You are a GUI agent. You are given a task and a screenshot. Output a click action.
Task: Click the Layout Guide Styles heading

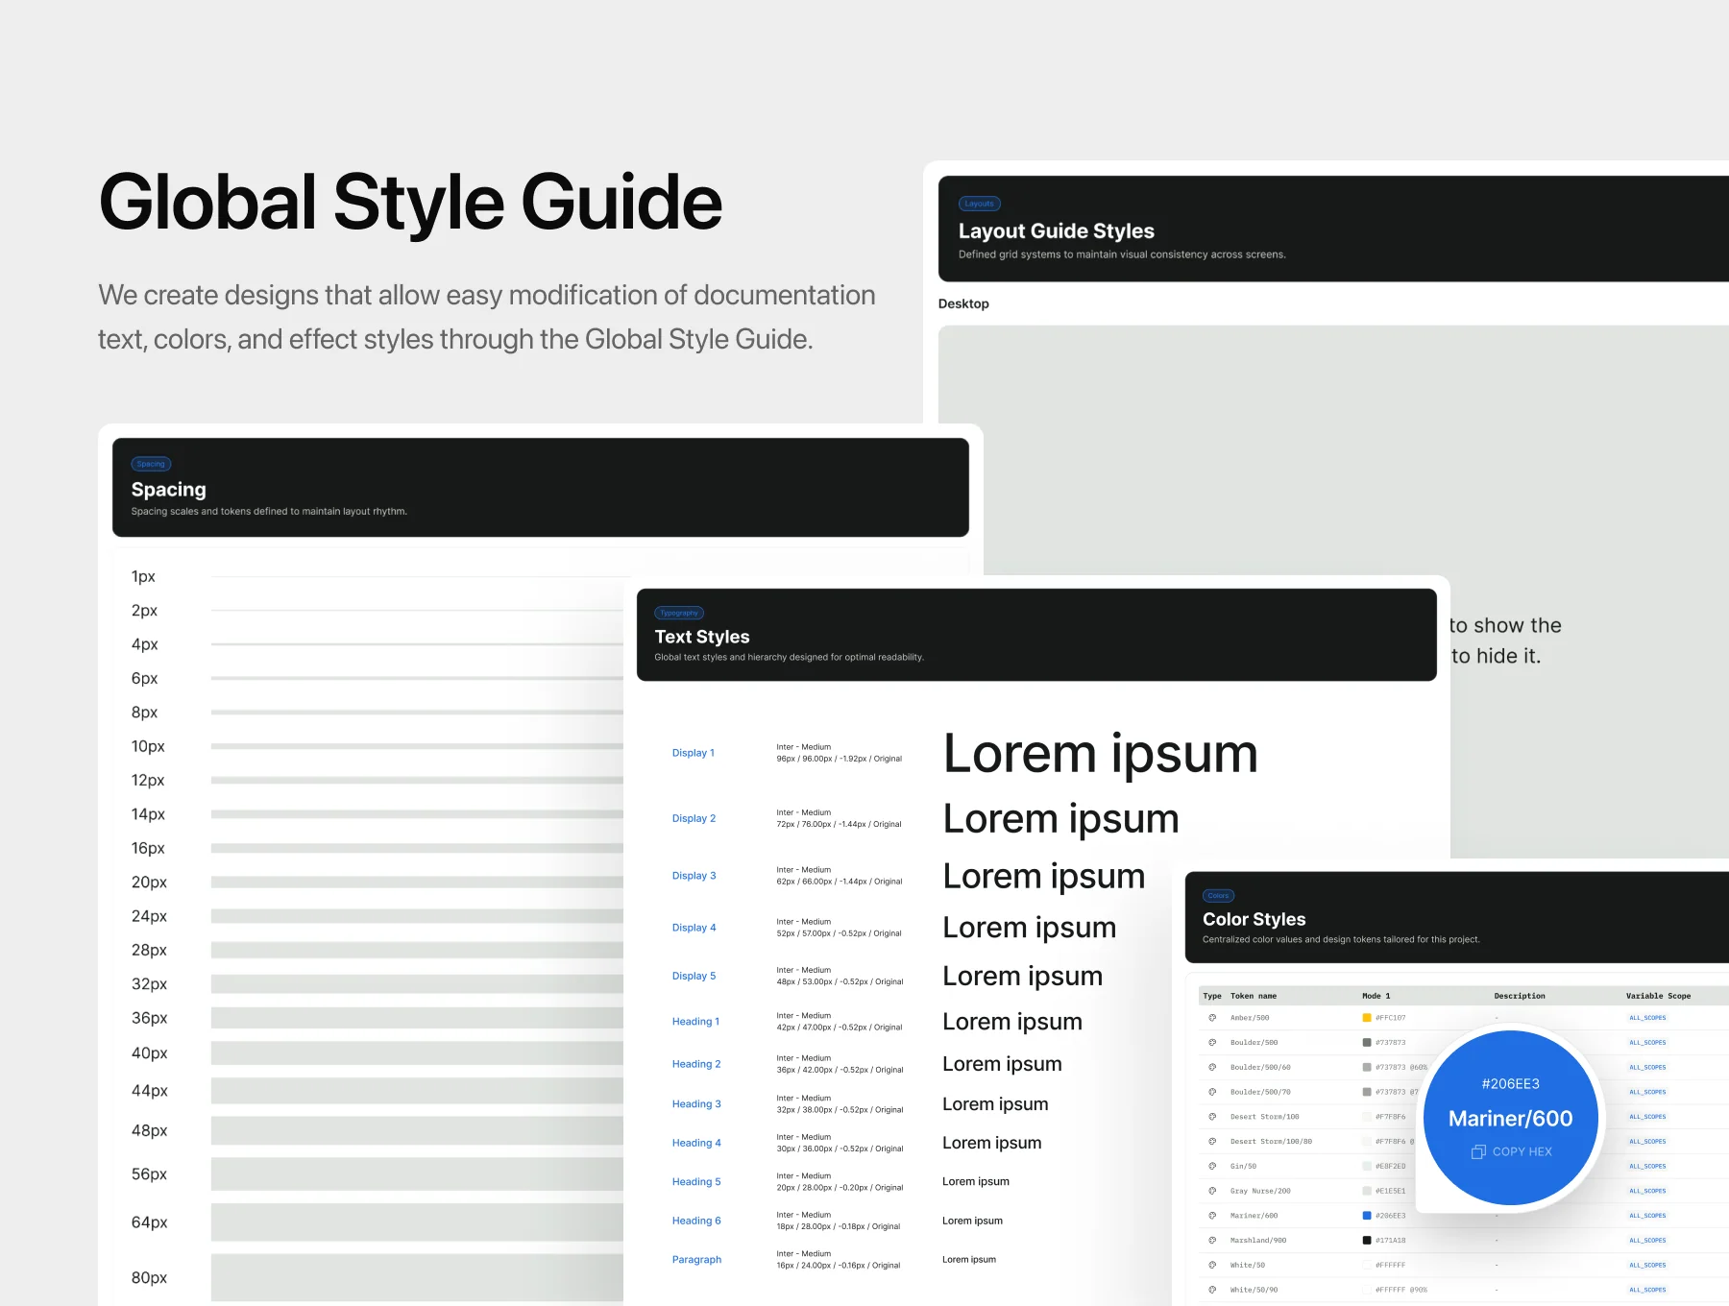coord(1057,231)
